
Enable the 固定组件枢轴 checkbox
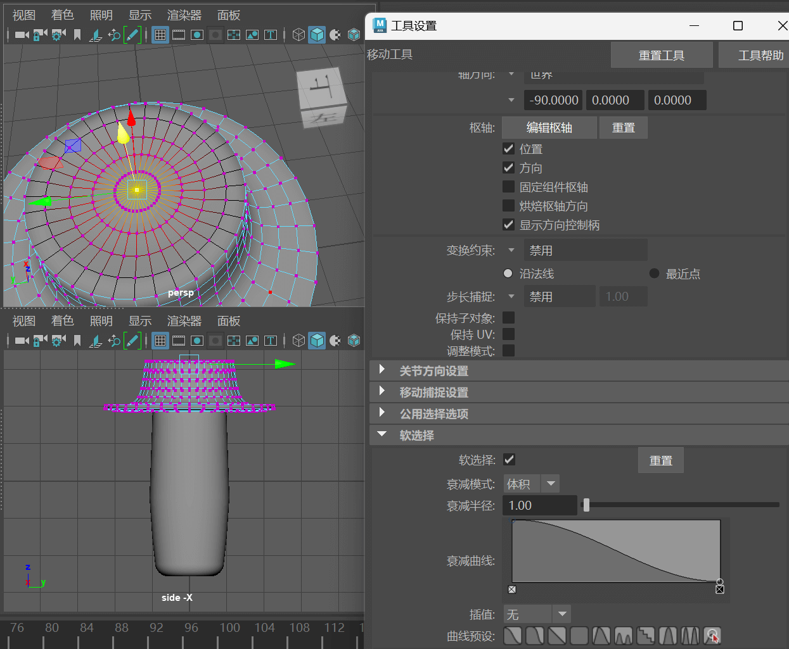pos(508,187)
